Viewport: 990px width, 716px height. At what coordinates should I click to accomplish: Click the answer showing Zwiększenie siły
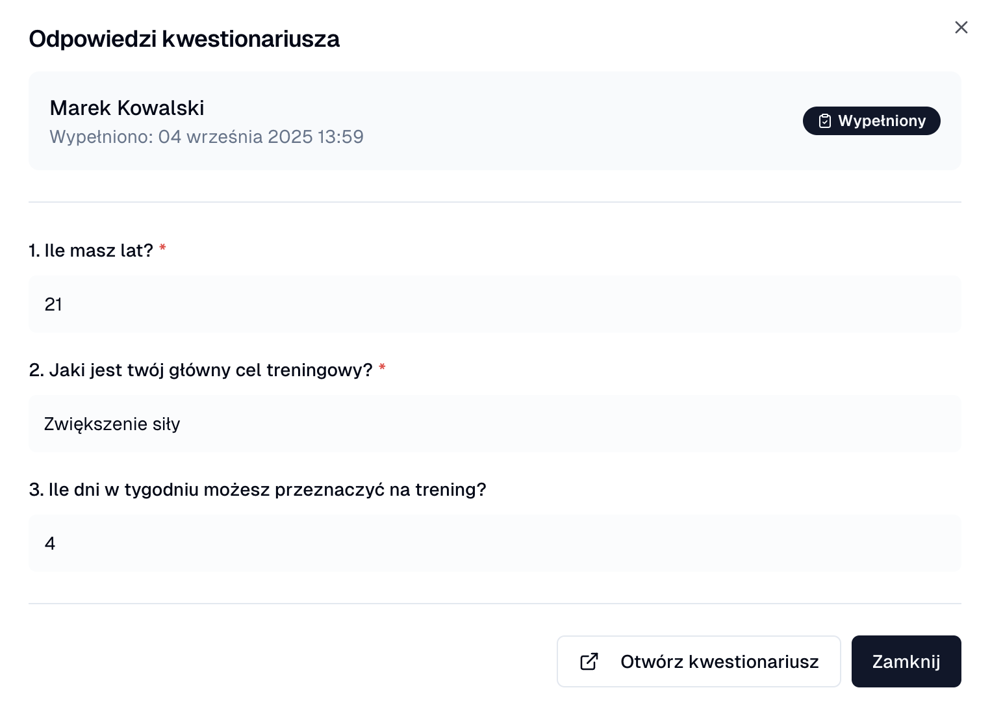click(494, 424)
